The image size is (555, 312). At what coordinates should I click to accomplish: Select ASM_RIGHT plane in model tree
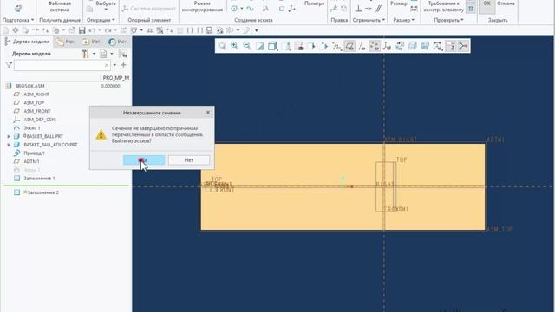(36, 94)
